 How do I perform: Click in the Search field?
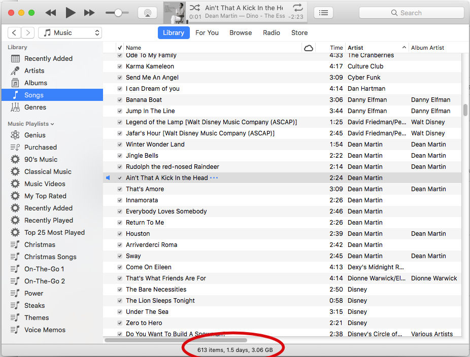[x=412, y=13]
